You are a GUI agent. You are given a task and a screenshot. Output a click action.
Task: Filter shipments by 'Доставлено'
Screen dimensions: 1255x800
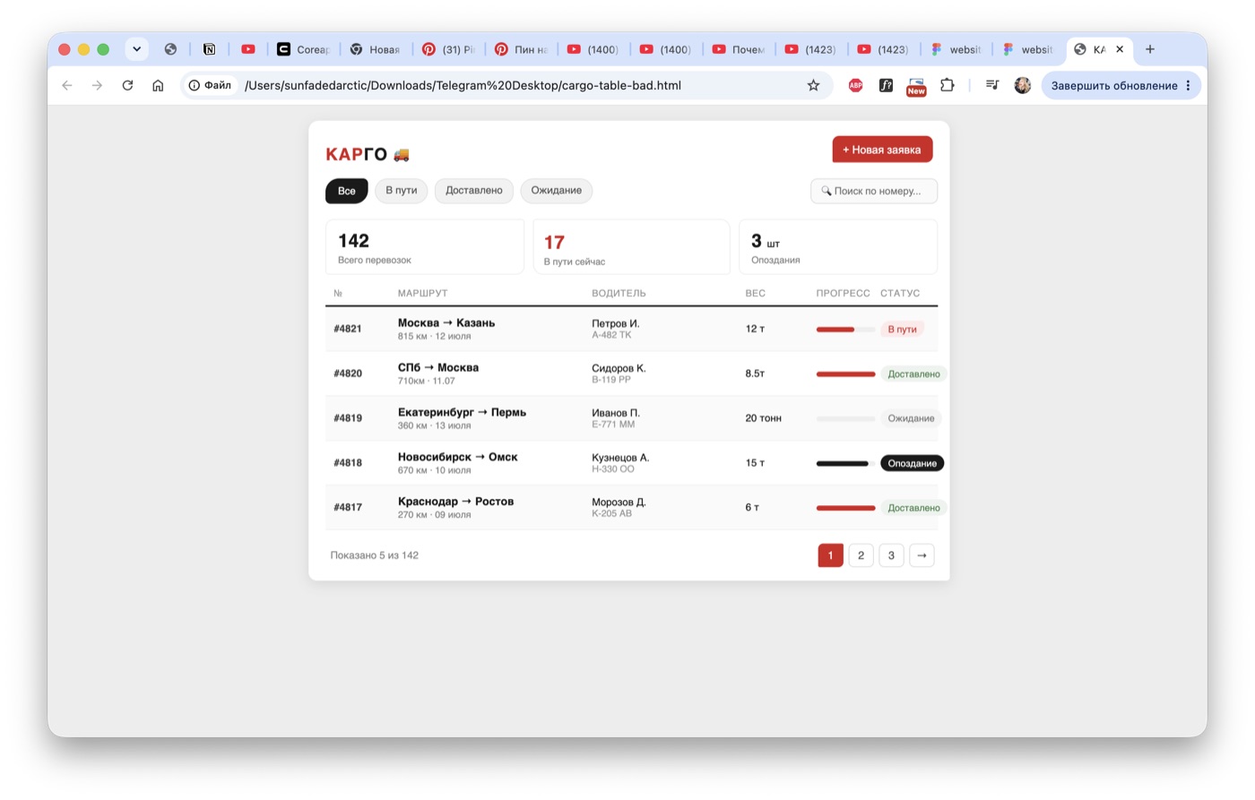coord(474,191)
